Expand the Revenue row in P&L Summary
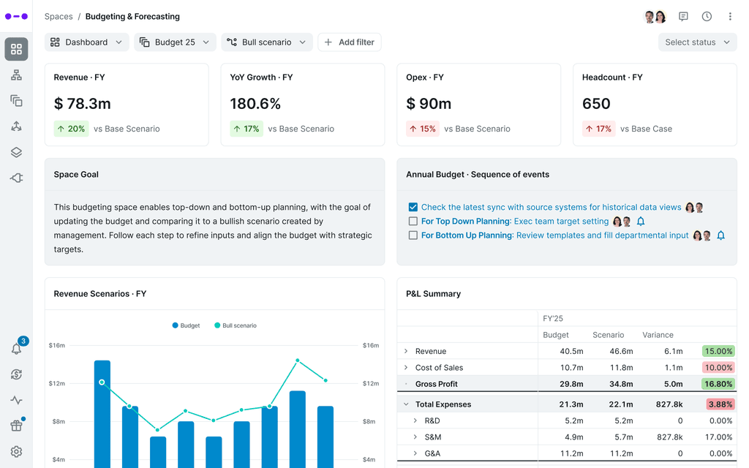This screenshot has width=749, height=468. 407,351
